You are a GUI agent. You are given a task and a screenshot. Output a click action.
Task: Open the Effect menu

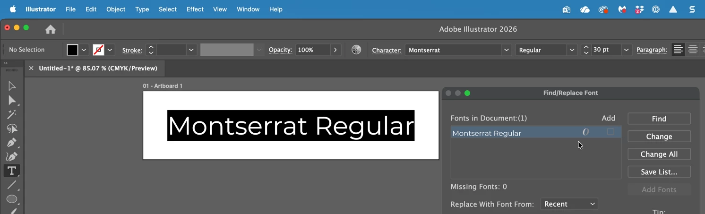pyautogui.click(x=195, y=9)
